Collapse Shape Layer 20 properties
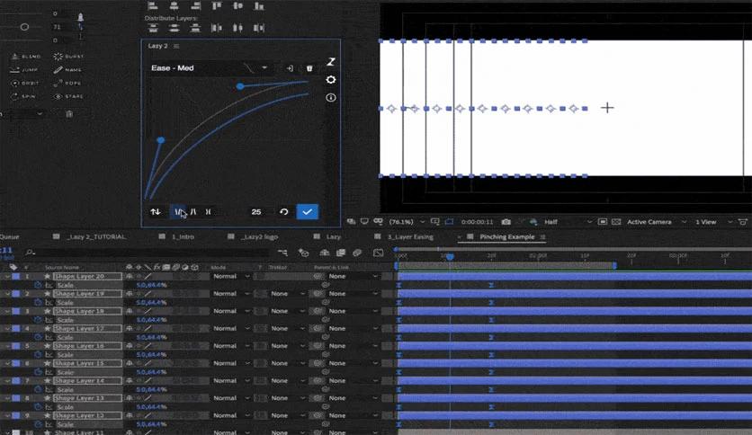This screenshot has width=752, height=435. click(7, 277)
